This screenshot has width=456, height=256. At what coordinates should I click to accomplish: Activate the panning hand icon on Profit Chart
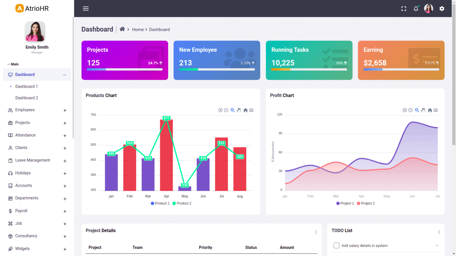[423, 110]
